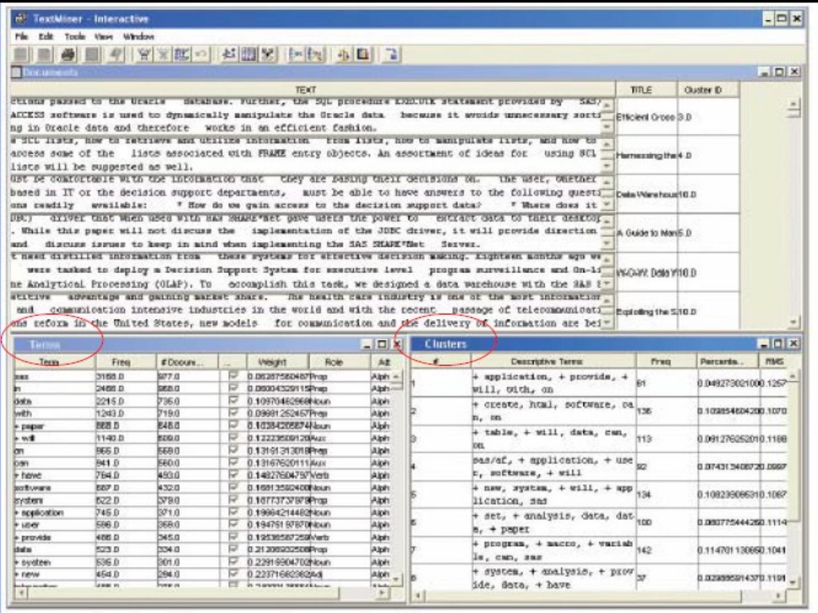Open the Tools menu
818x613 pixels.
click(74, 36)
